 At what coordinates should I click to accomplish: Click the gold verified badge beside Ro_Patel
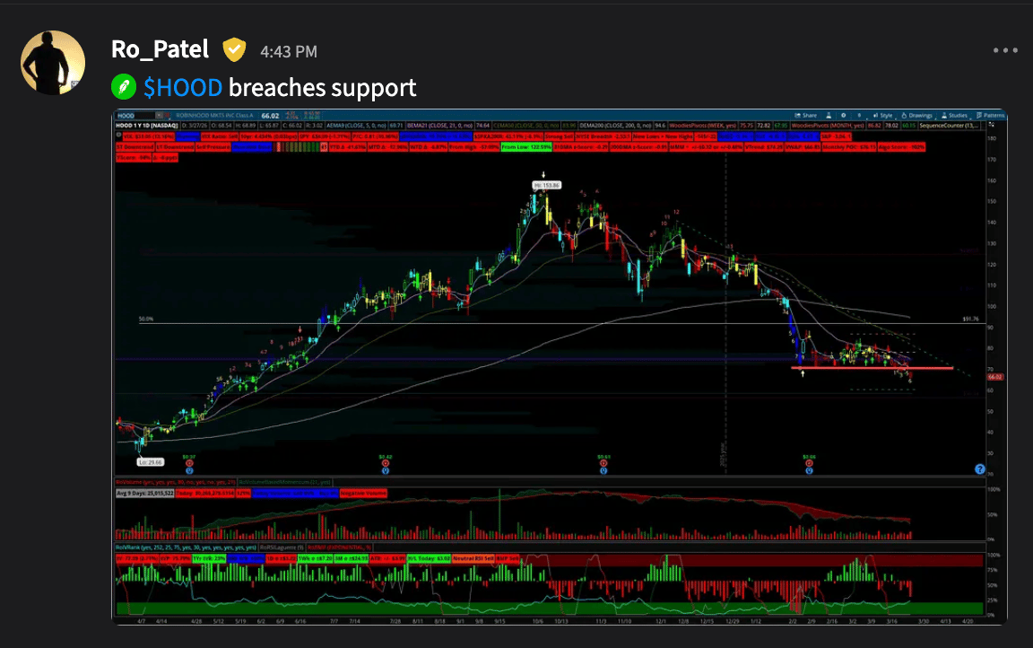[234, 50]
